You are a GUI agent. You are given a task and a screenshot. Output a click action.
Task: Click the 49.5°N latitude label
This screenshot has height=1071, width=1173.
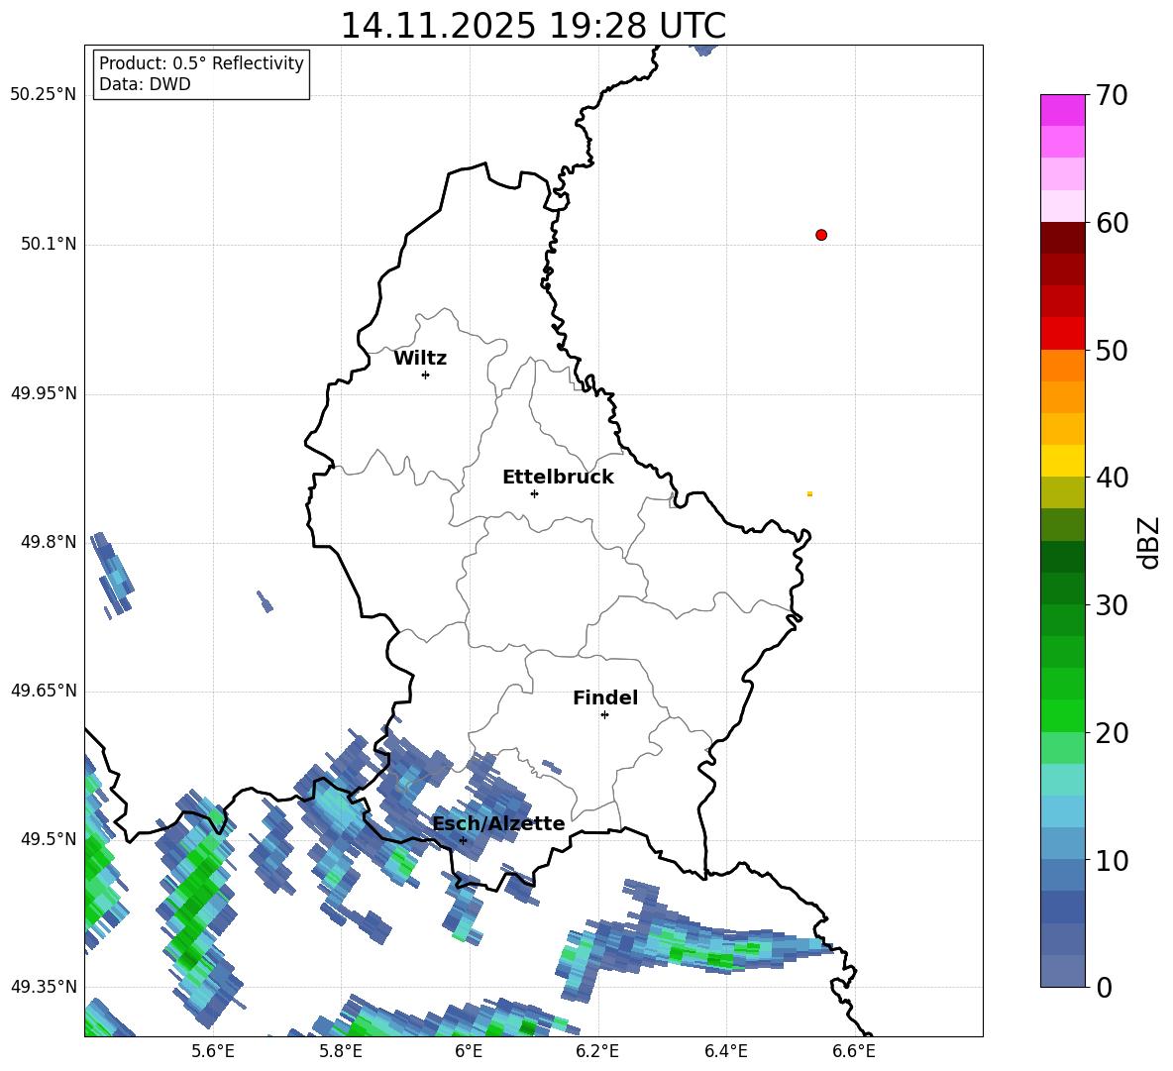[x=49, y=839]
